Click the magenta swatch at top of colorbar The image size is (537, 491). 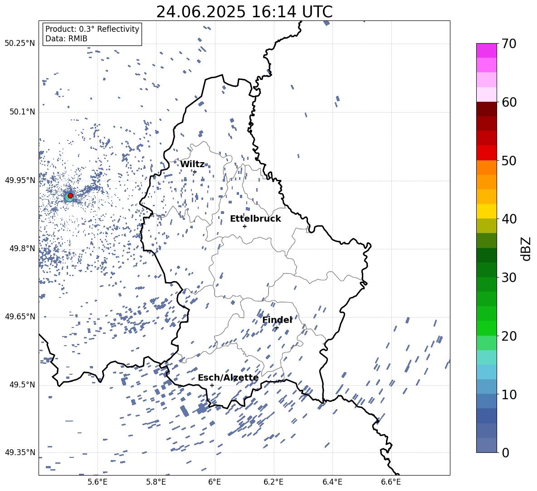(x=486, y=50)
